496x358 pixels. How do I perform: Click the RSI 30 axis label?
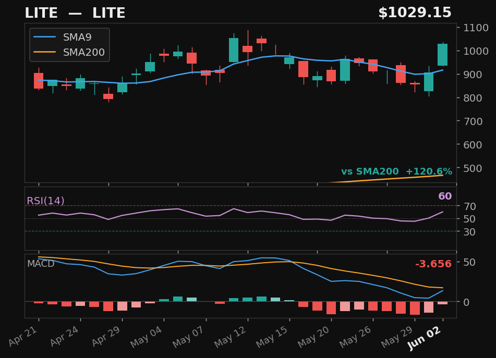470,232
